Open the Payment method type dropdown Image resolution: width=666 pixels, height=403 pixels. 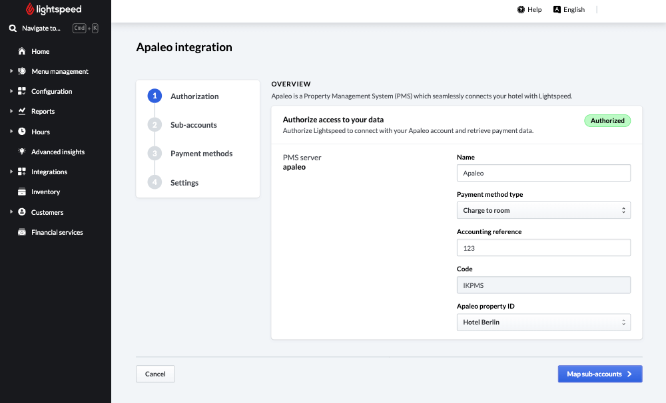543,210
